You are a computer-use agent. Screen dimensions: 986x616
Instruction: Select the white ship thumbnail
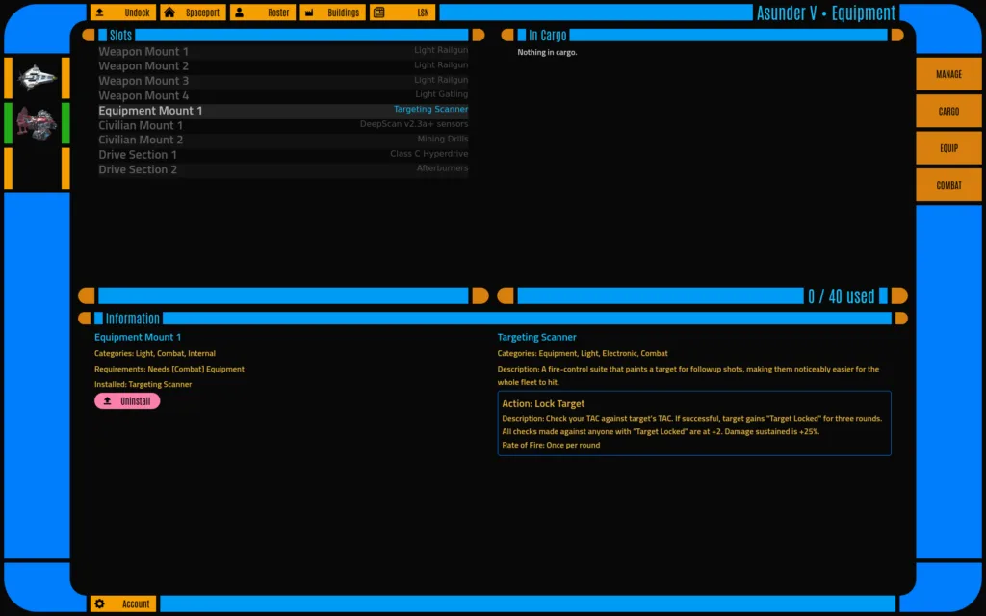coord(38,78)
